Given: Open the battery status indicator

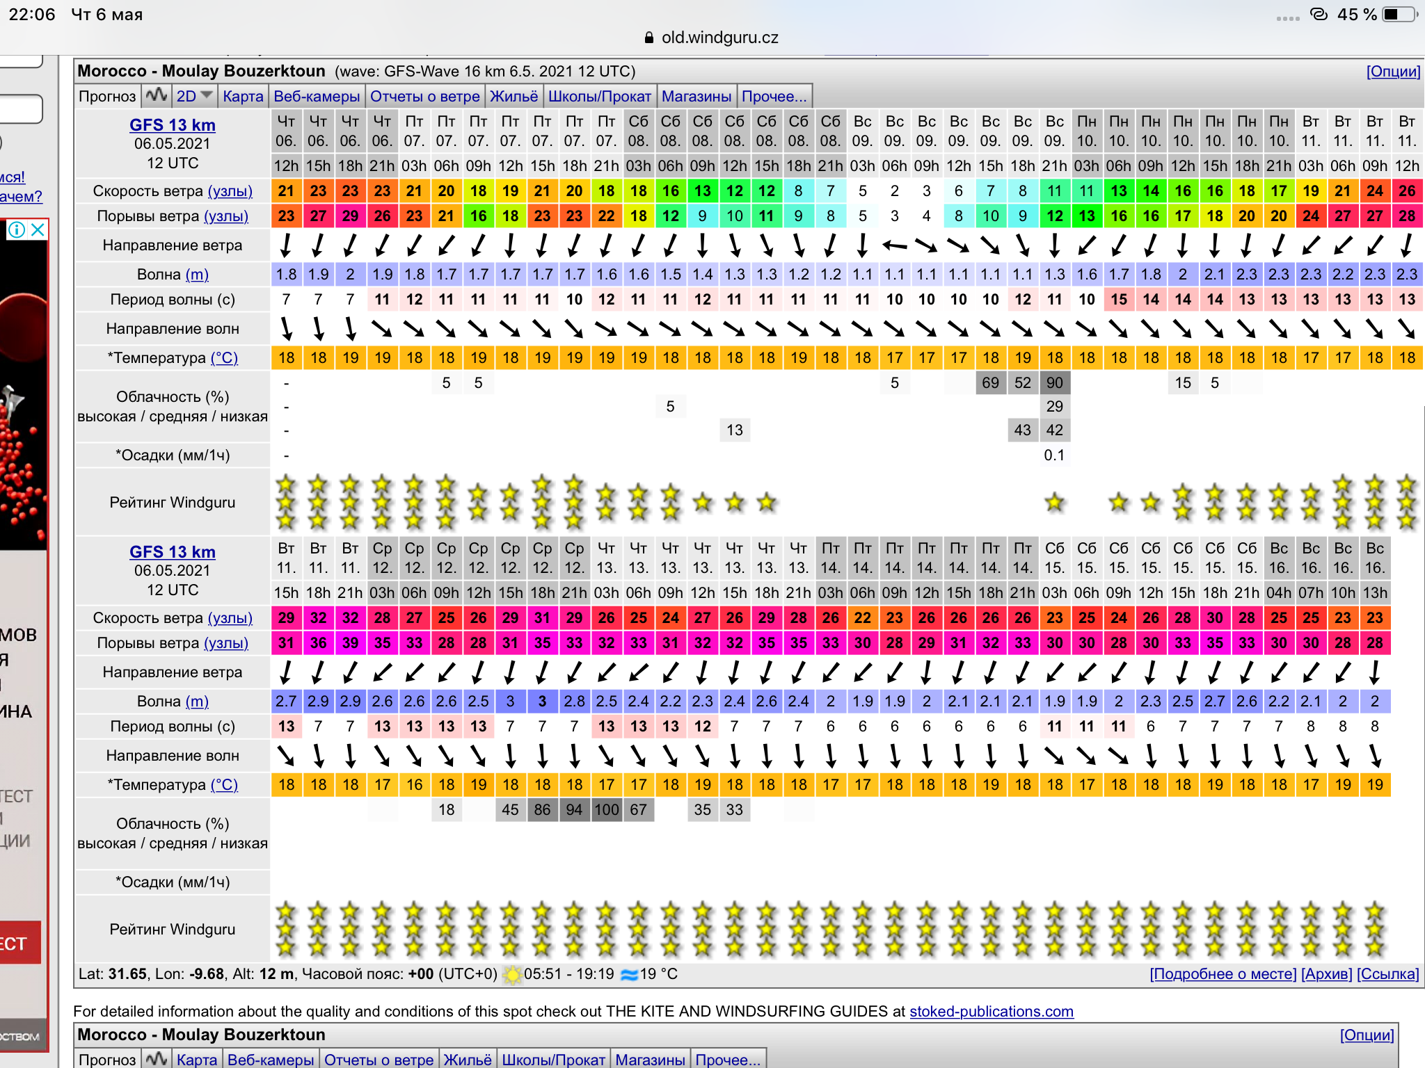Looking at the screenshot, I should tap(1400, 15).
